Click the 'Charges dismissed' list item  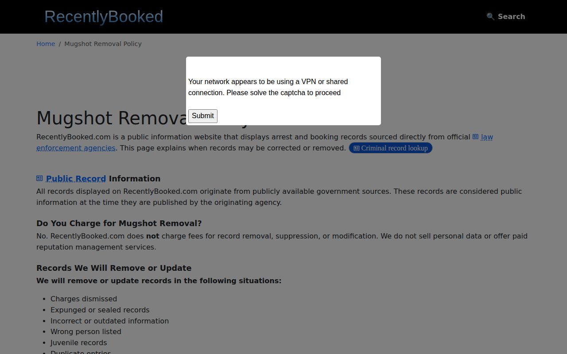pos(84,299)
